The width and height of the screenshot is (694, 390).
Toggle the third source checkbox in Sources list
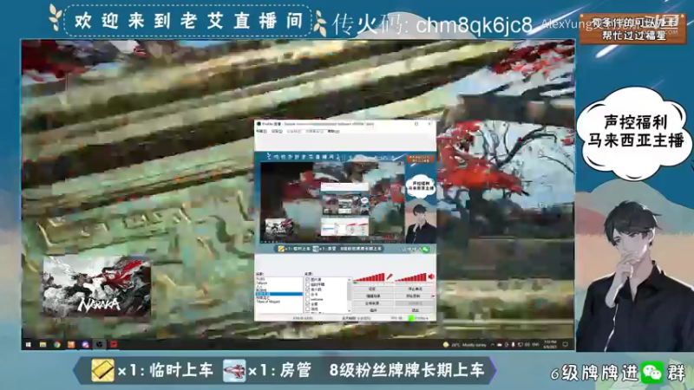[x=308, y=289]
